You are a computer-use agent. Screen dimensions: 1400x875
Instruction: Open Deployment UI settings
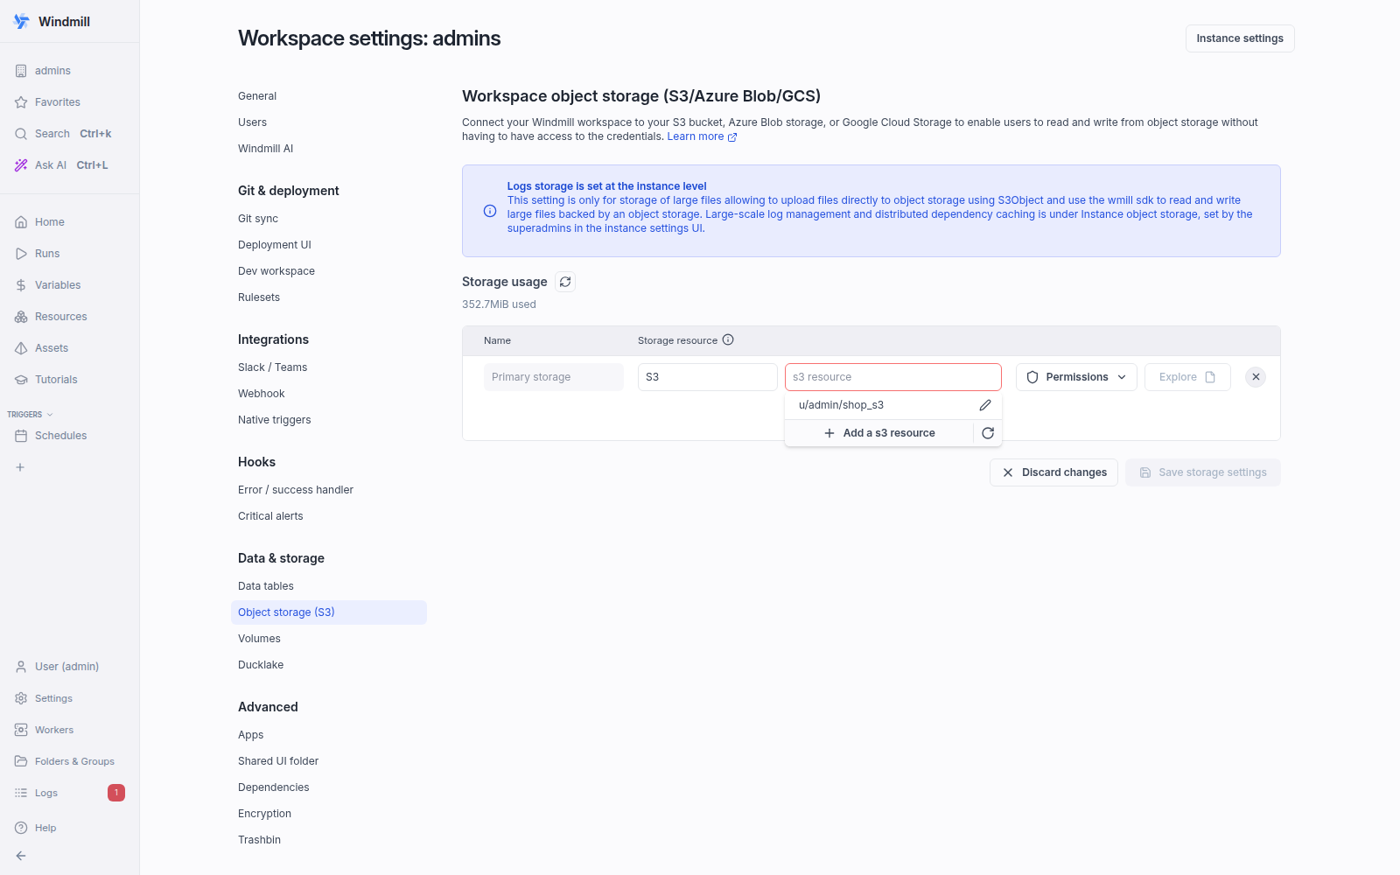275,245
